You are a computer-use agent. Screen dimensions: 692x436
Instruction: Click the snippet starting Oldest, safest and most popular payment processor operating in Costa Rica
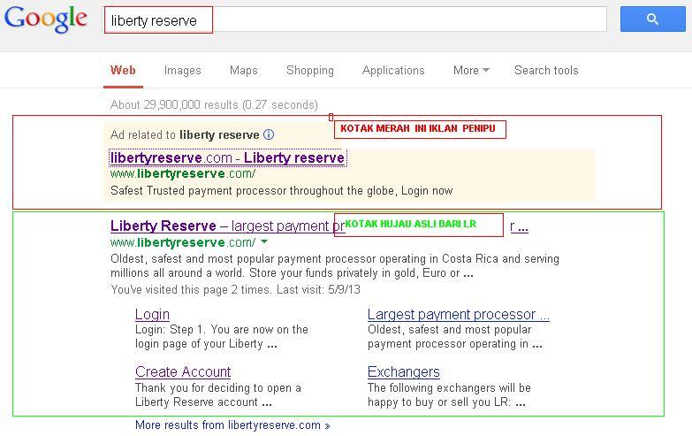335,265
